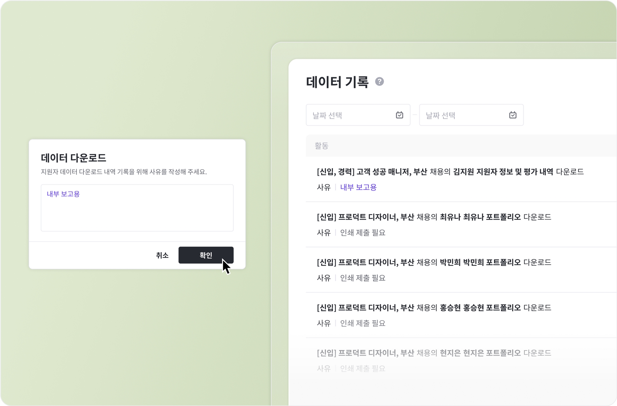
Task: Click the download reason text area
Action: [x=137, y=208]
